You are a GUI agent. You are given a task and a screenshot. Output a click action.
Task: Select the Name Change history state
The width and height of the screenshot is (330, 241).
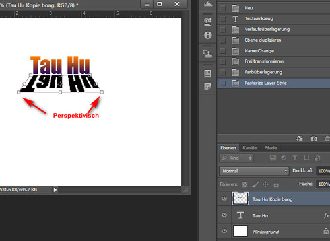(274, 51)
